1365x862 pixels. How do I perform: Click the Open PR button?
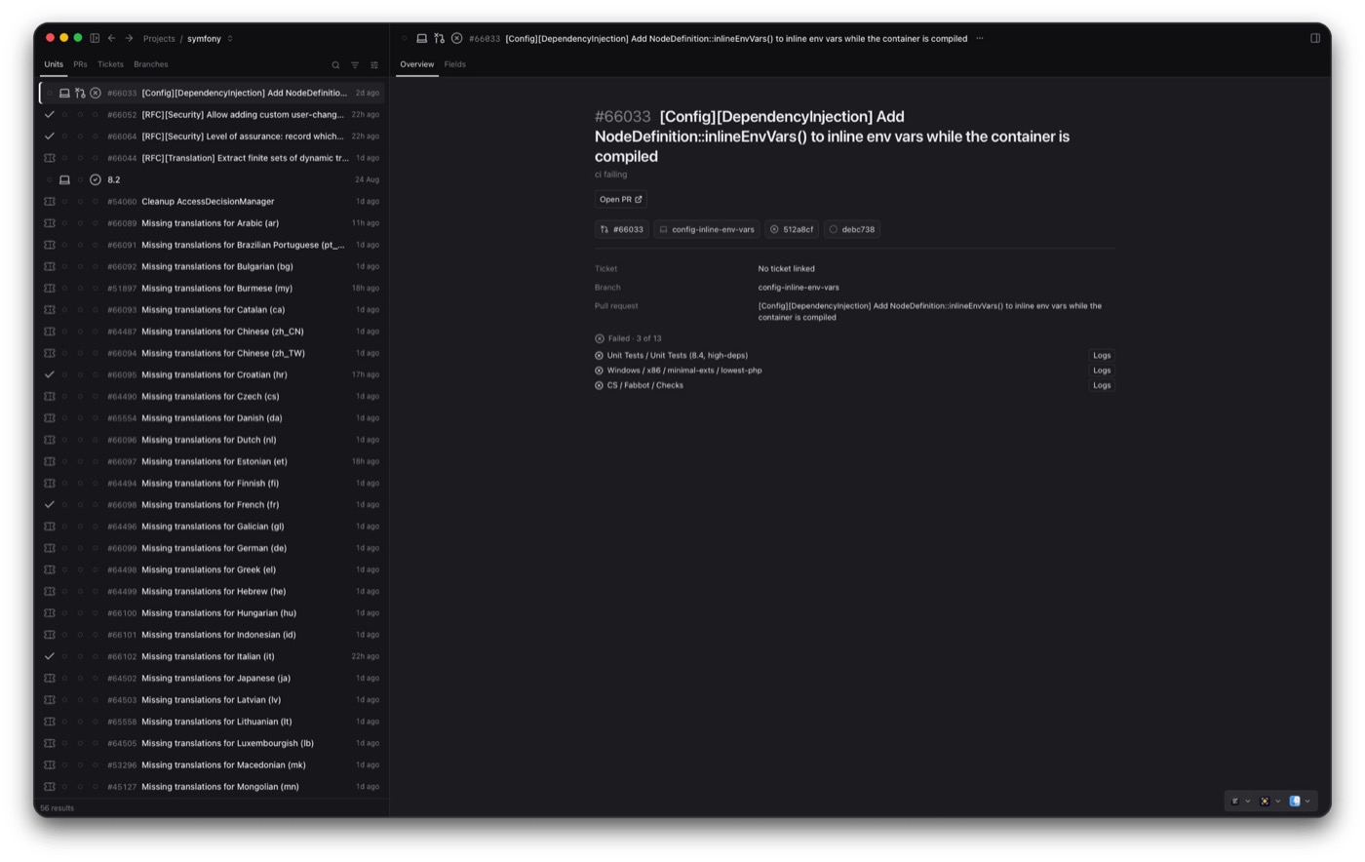click(620, 199)
